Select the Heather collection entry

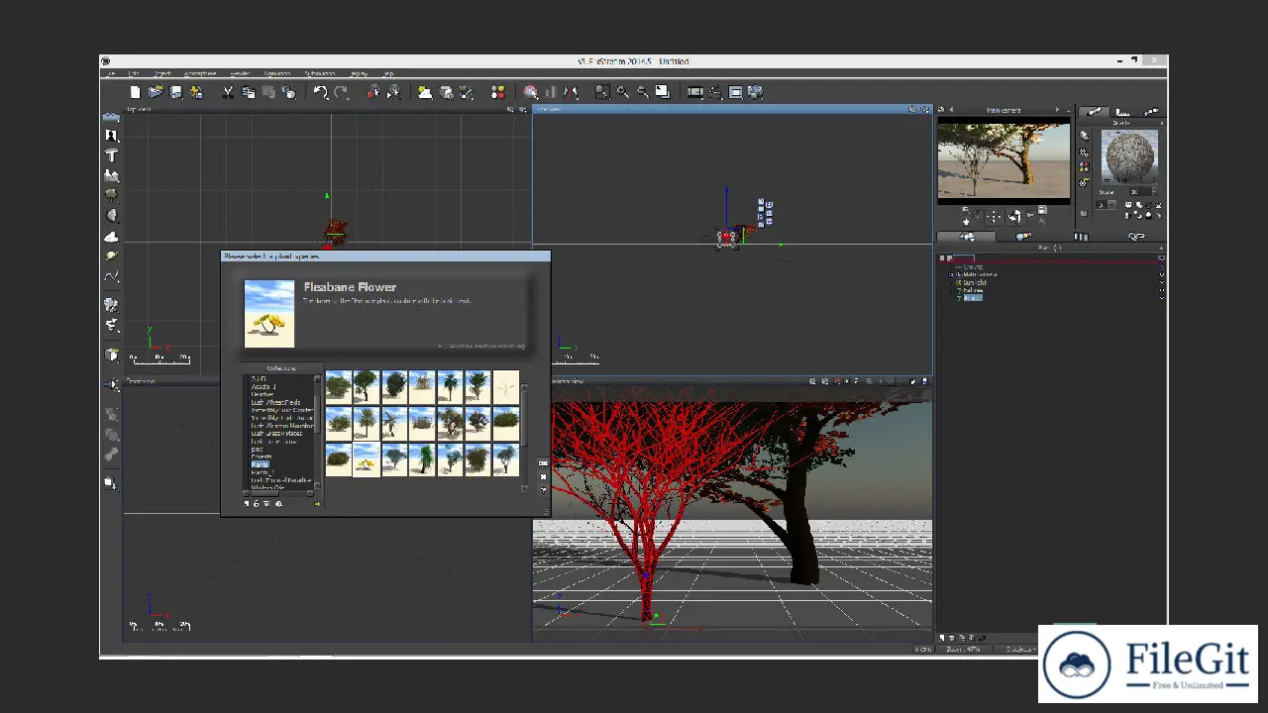click(263, 394)
